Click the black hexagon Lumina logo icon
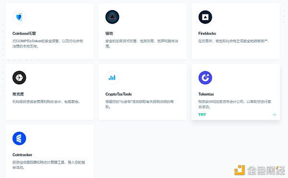Image resolution: width=288 pixels, height=178 pixels. (x=19, y=78)
